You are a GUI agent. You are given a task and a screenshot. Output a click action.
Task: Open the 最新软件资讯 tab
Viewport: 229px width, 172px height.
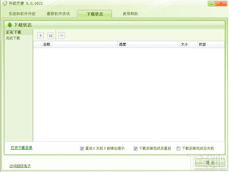point(58,14)
